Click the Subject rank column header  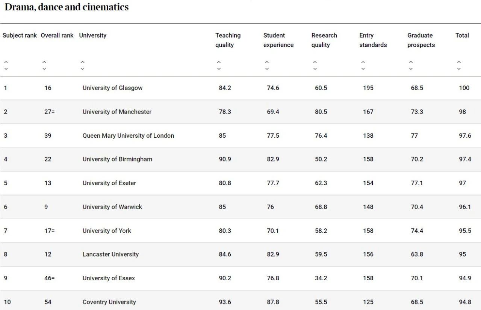click(20, 35)
